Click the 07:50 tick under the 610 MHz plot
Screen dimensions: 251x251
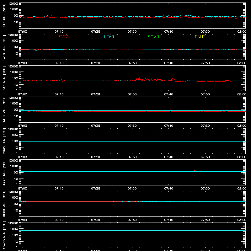pos(205,94)
